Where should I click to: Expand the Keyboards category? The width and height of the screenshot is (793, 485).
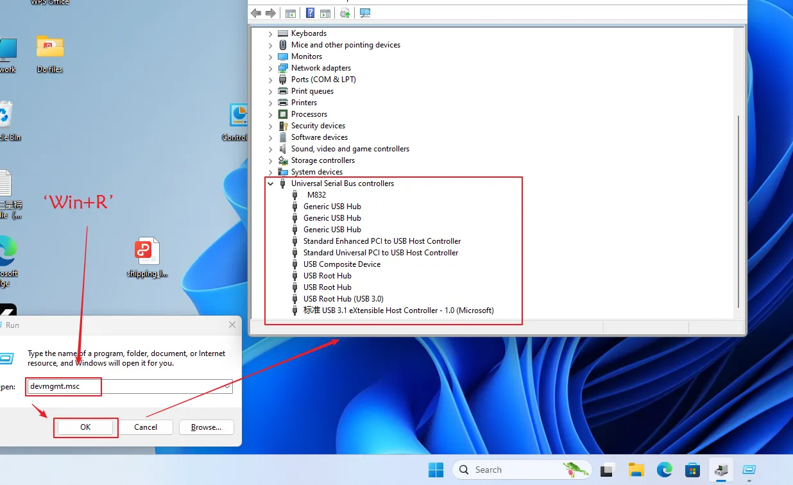click(x=270, y=33)
